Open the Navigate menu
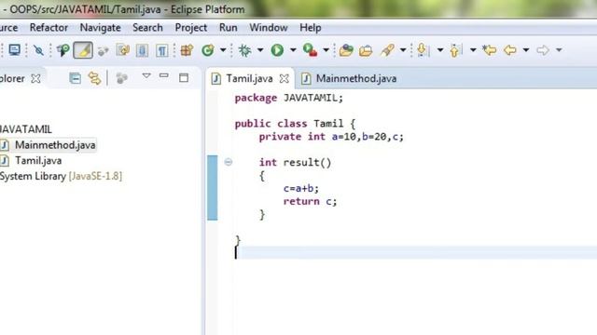Screen dimensions: 597x335 [x=100, y=28]
